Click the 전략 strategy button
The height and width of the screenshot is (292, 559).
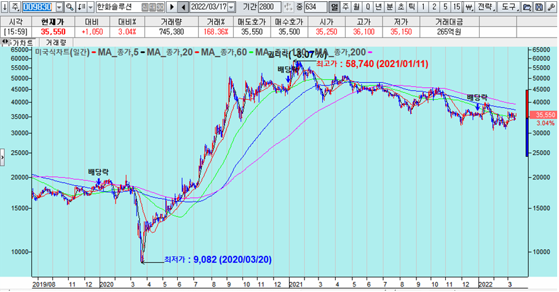(486, 7)
